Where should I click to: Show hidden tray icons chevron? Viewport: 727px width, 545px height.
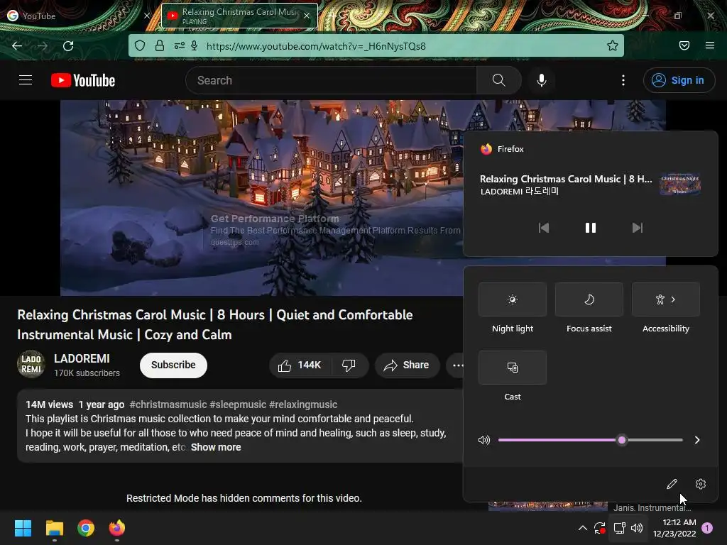click(583, 528)
